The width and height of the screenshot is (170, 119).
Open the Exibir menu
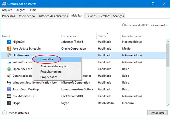pyautogui.click(x=32, y=10)
